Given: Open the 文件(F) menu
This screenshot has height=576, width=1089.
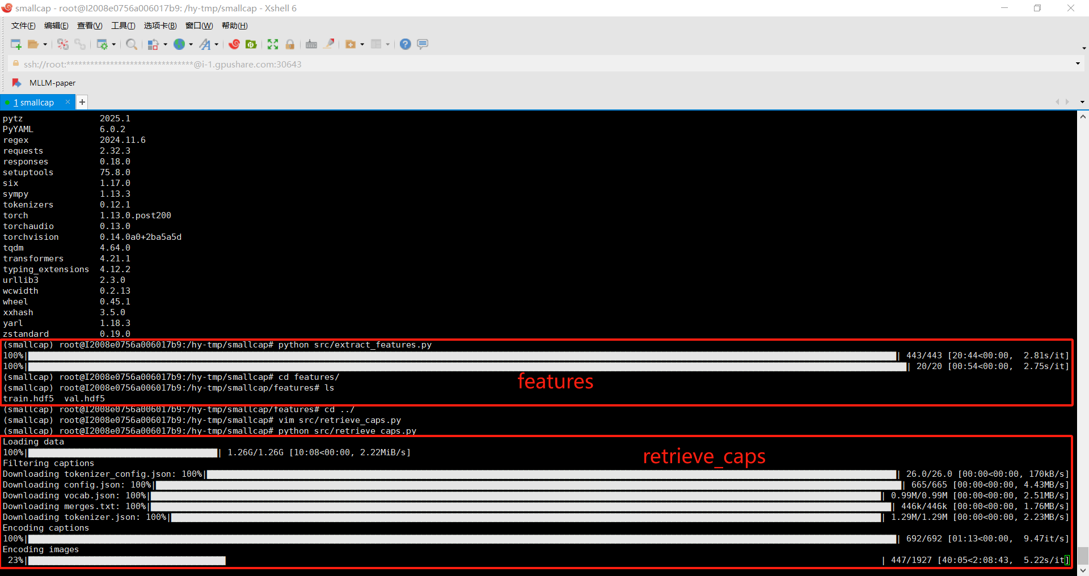Looking at the screenshot, I should tap(23, 26).
